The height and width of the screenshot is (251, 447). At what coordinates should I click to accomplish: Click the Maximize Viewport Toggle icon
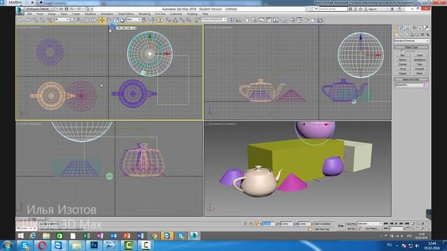(427, 229)
